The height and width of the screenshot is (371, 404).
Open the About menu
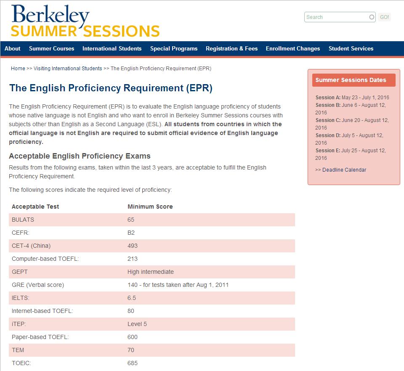click(12, 48)
